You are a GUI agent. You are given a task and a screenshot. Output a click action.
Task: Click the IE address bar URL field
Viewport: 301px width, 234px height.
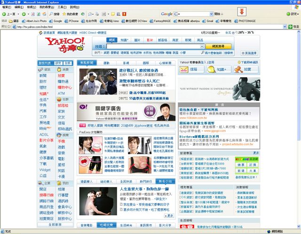[x=148, y=27]
